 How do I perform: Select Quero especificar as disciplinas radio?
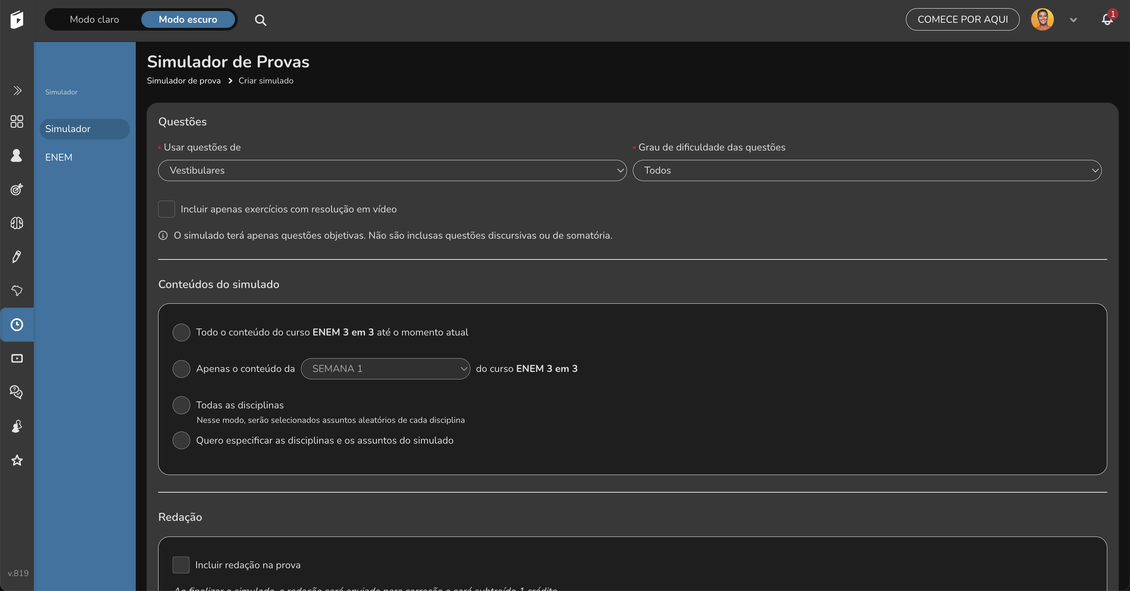(x=181, y=440)
